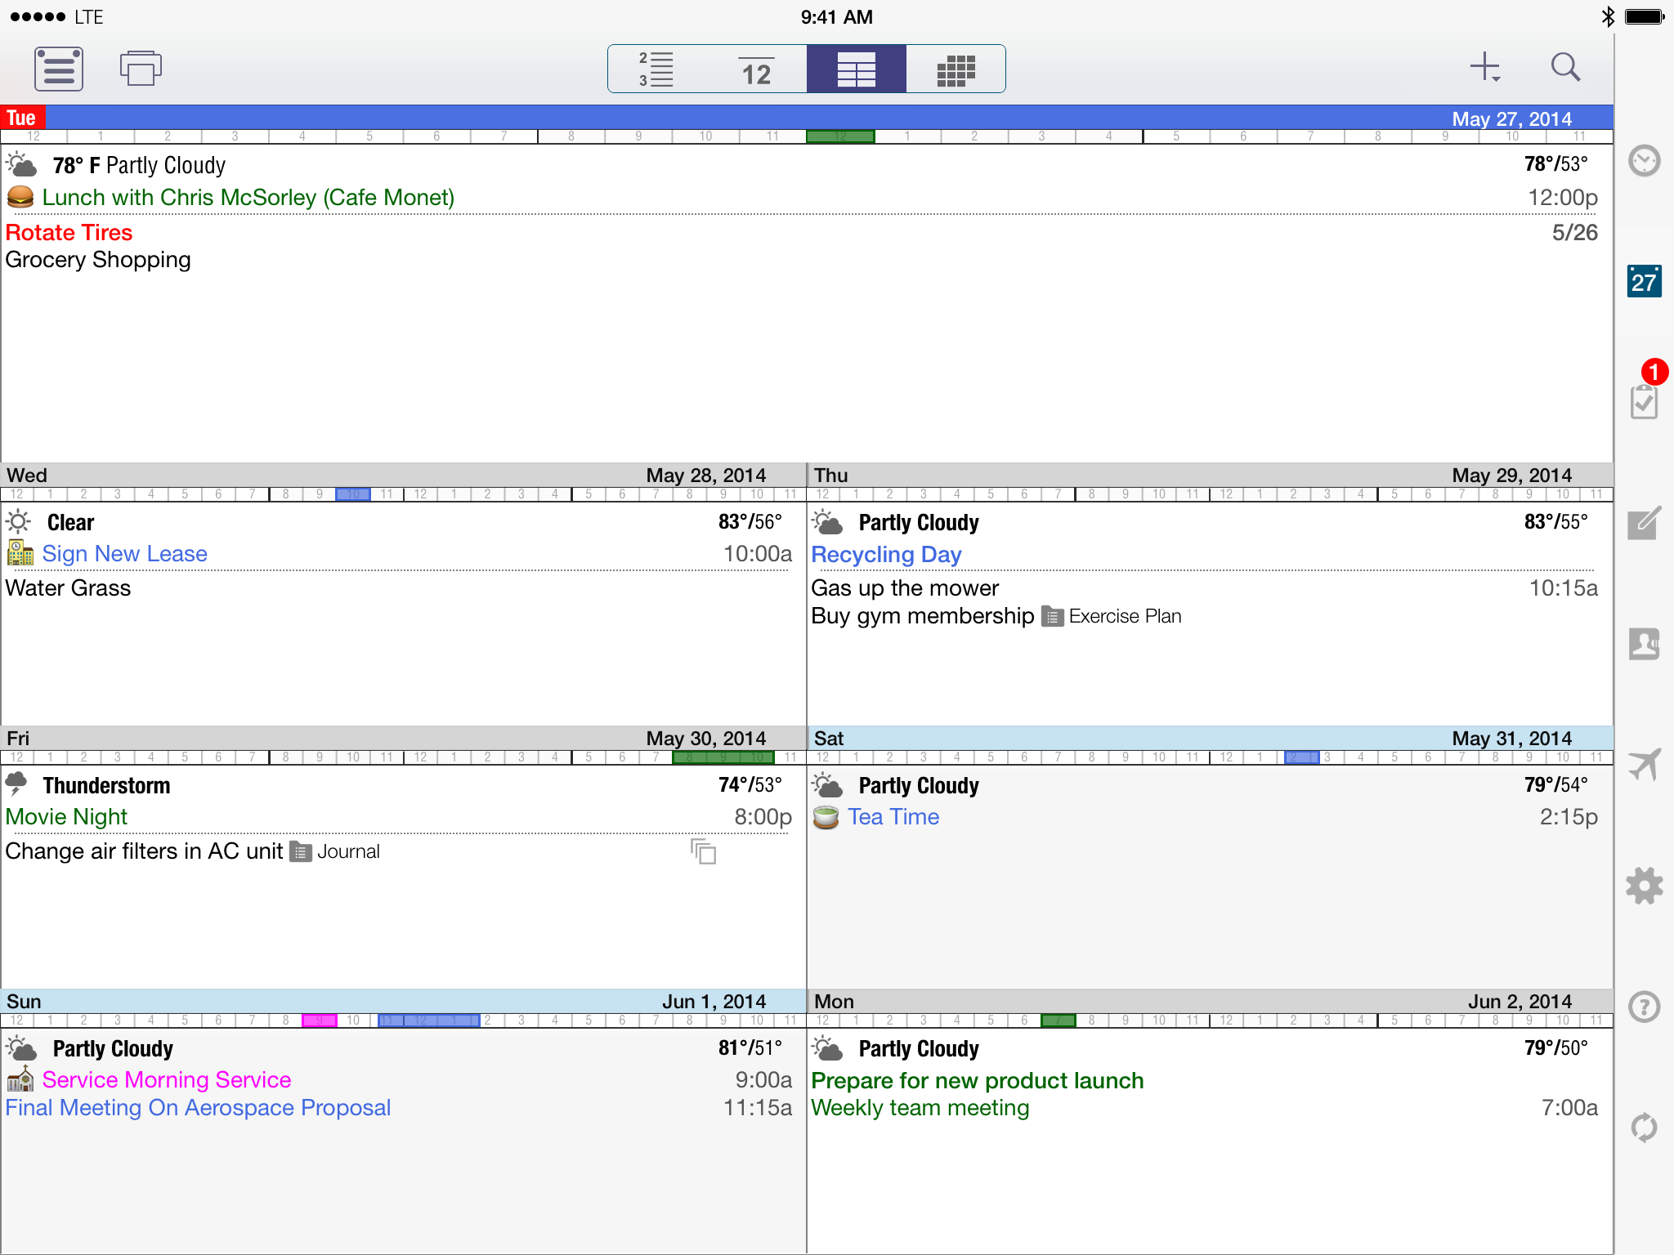Select the week view tab
This screenshot has width=1674, height=1255.
coord(856,69)
